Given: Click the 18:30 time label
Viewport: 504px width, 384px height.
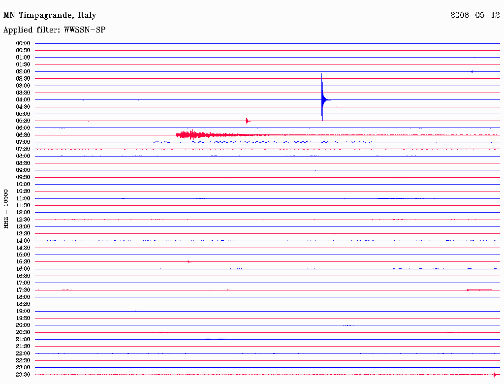Looking at the screenshot, I should (x=23, y=304).
